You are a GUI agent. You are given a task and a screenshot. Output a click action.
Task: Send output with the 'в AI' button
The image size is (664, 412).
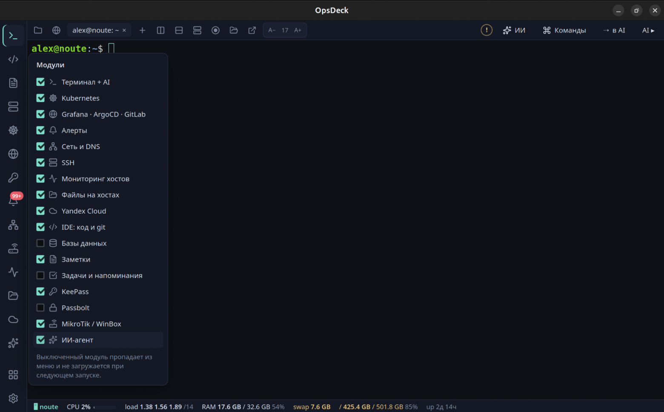(x=614, y=30)
